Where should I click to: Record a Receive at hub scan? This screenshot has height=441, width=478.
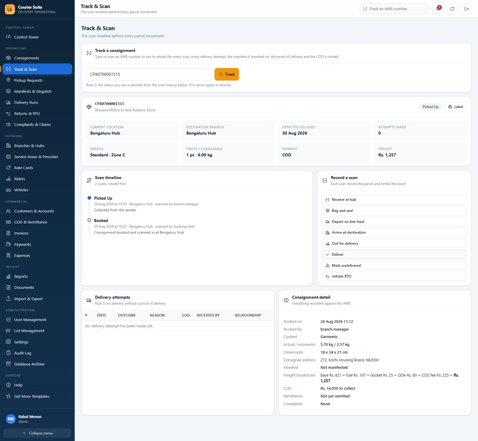pyautogui.click(x=394, y=200)
